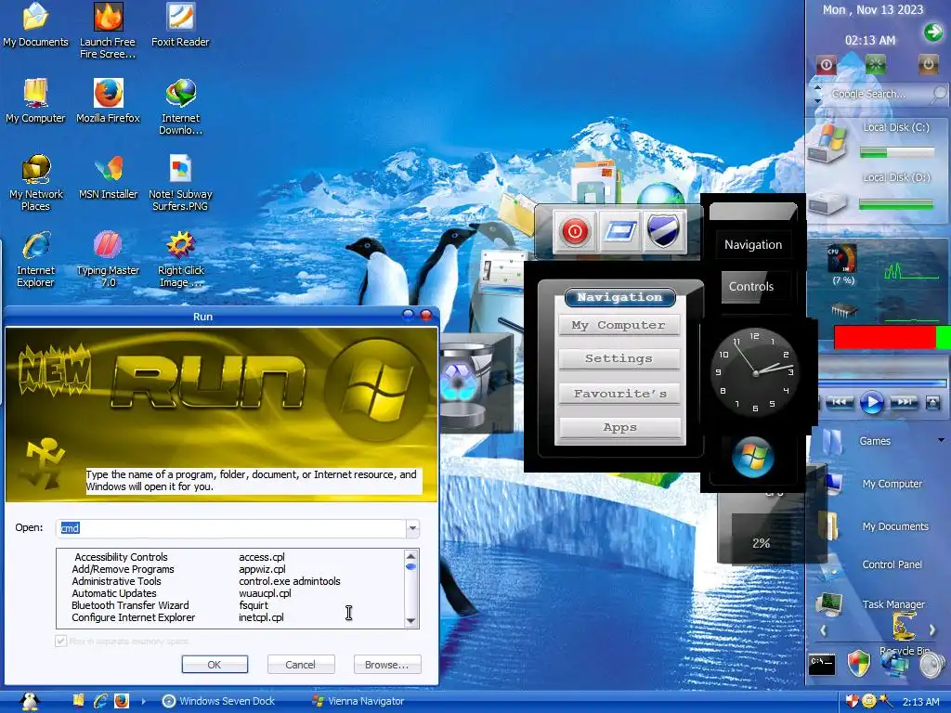Click the red shutdown icon in sidebar
Viewport: 951px width, 713px height.
click(826, 64)
